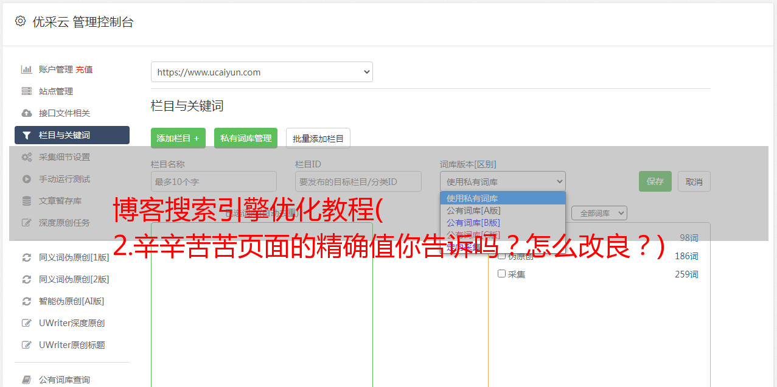Click the 186词 count text
Image resolution: width=777 pixels, height=387 pixels.
tap(686, 256)
